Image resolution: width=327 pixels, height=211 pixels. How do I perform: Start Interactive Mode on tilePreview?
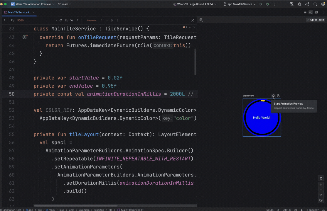click(x=278, y=96)
